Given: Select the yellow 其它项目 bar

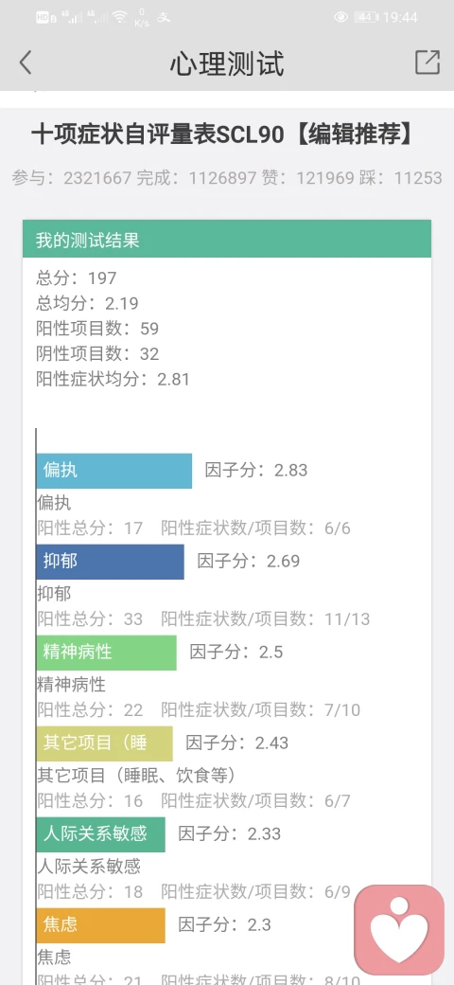Looking at the screenshot, I should tap(104, 743).
